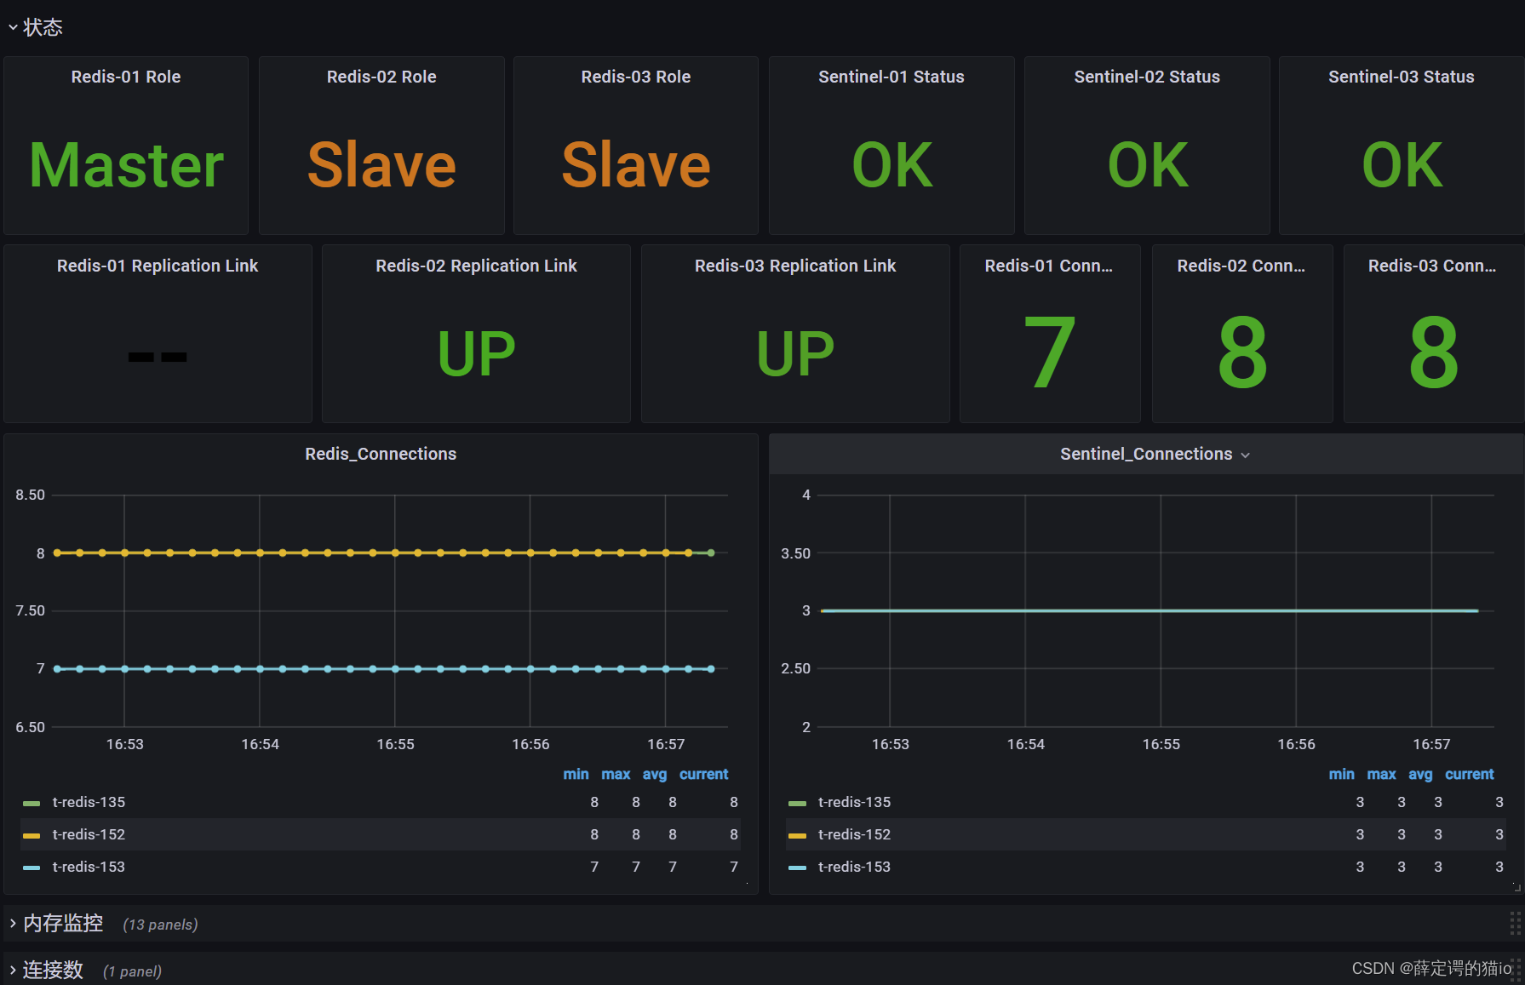Open the Redis-01 Role panel title
The image size is (1525, 985).
pyautogui.click(x=126, y=77)
